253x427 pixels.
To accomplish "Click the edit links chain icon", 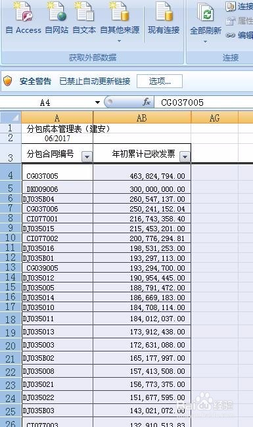I will [x=231, y=35].
